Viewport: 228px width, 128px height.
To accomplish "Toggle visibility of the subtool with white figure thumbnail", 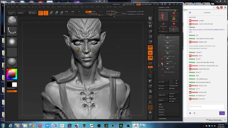I will (167, 63).
